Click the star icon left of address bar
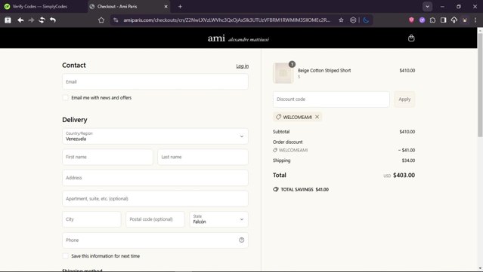Viewport: 483px width, 272px height. click(x=101, y=20)
